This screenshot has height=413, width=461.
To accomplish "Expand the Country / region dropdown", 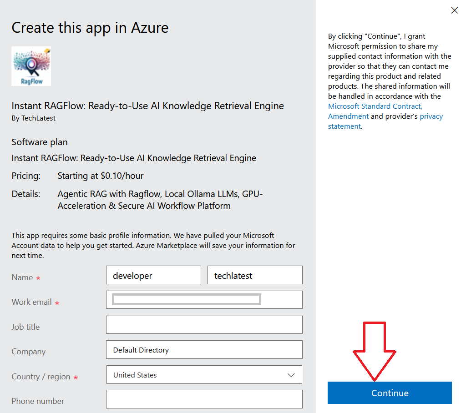I will coord(204,374).
